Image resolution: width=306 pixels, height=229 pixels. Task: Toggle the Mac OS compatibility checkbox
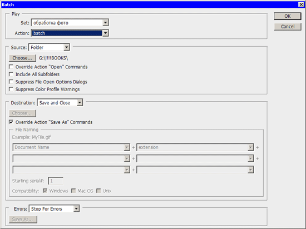(x=73, y=191)
